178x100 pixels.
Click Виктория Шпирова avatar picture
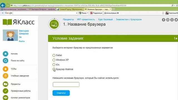pyautogui.click(x=10, y=35)
